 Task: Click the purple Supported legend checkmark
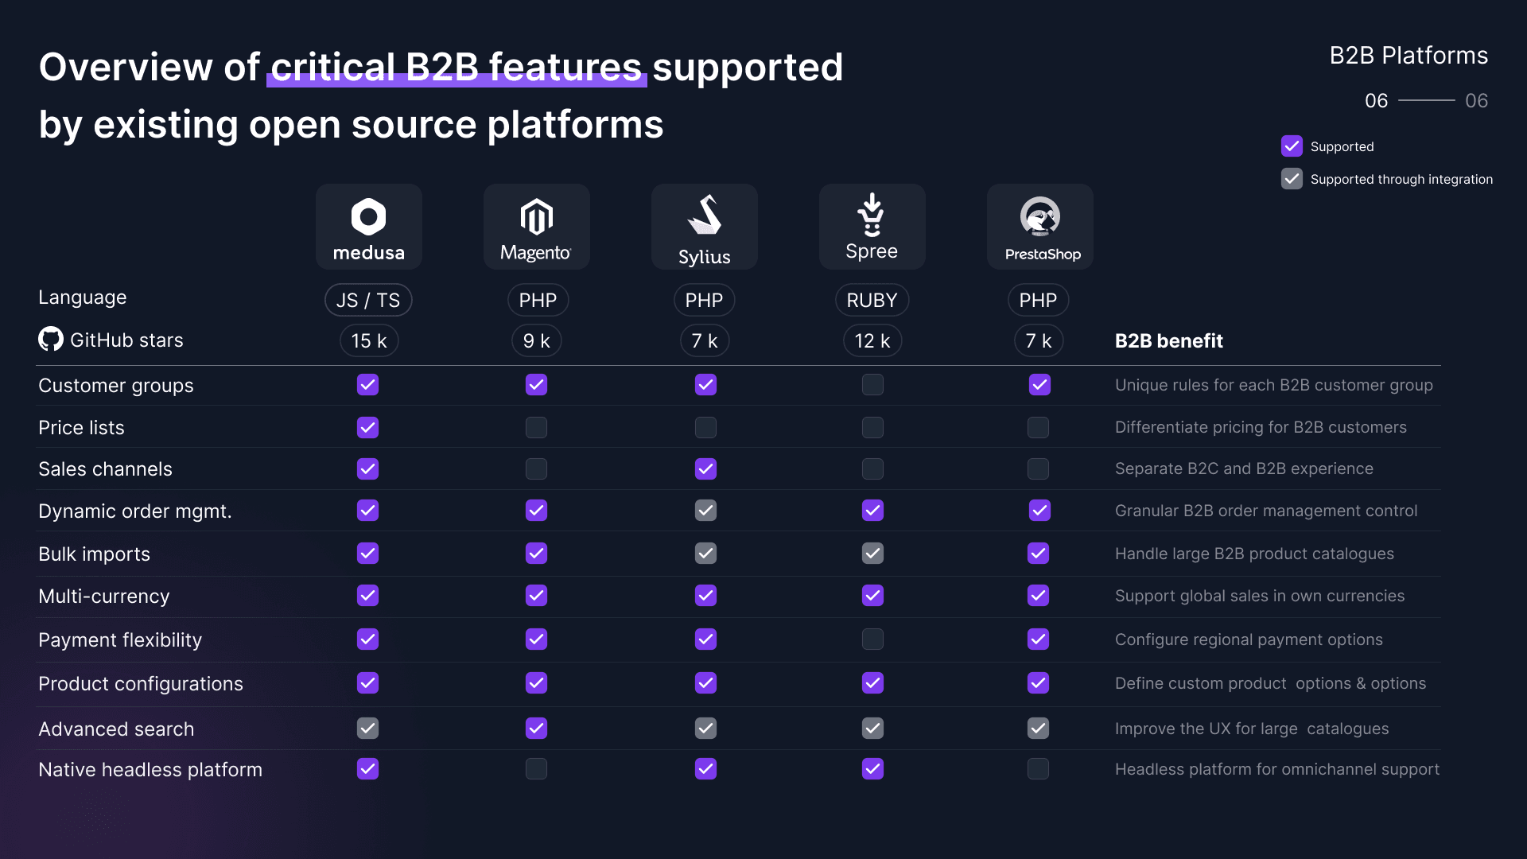[1292, 146]
